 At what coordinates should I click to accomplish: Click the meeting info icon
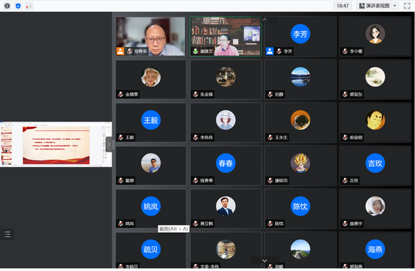tap(7, 5)
